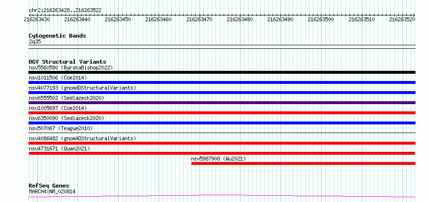This screenshot has height=202, width=429.
Task: Click the blue nsv4077193 variant bar
Action: coord(222,93)
